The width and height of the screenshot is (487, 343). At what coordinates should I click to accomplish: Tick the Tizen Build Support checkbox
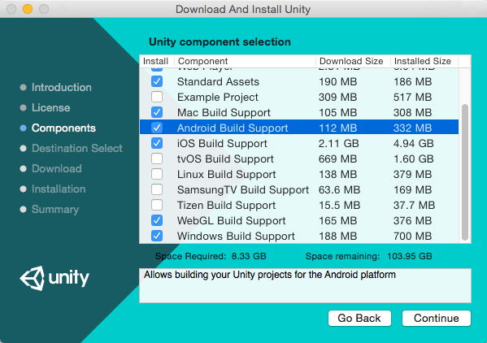(157, 205)
